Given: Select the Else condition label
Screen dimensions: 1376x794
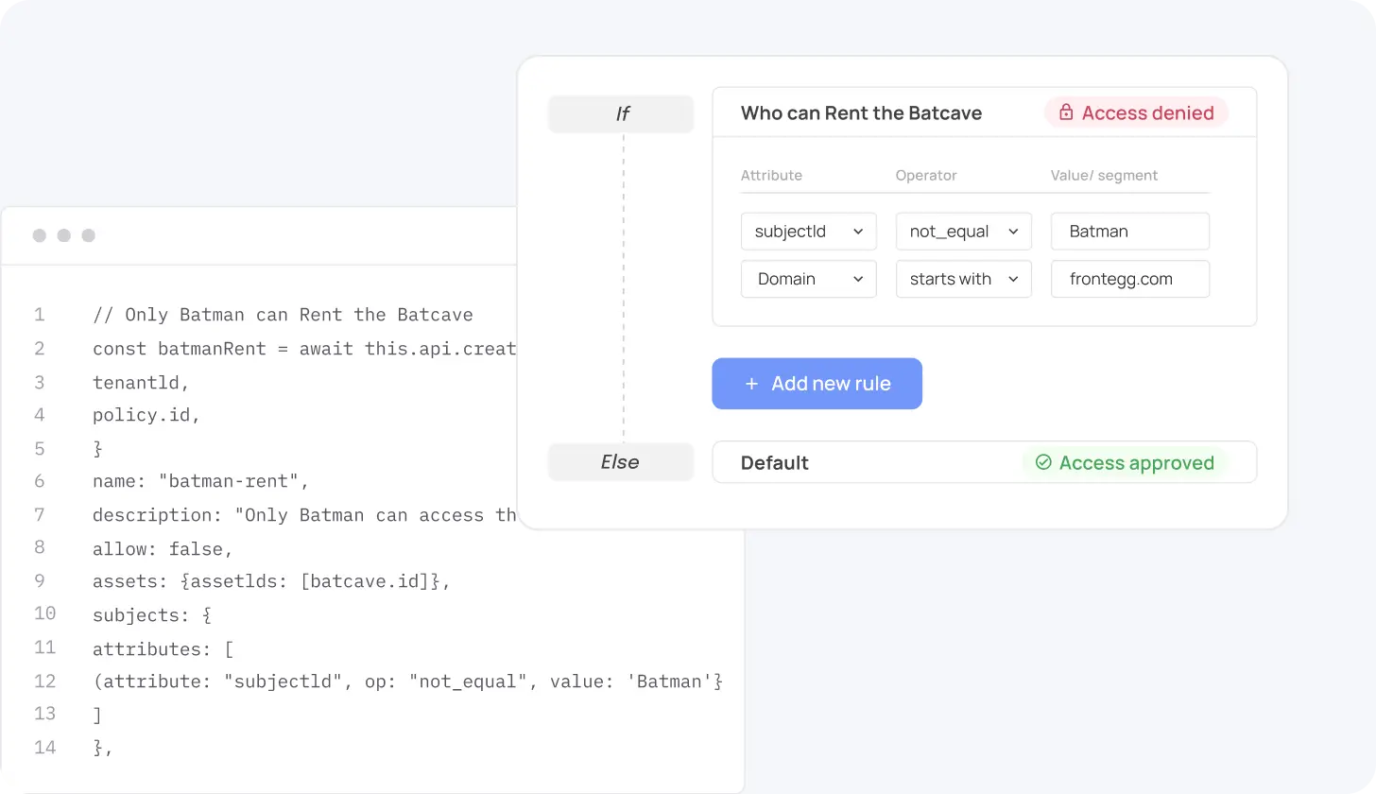Looking at the screenshot, I should coord(620,462).
